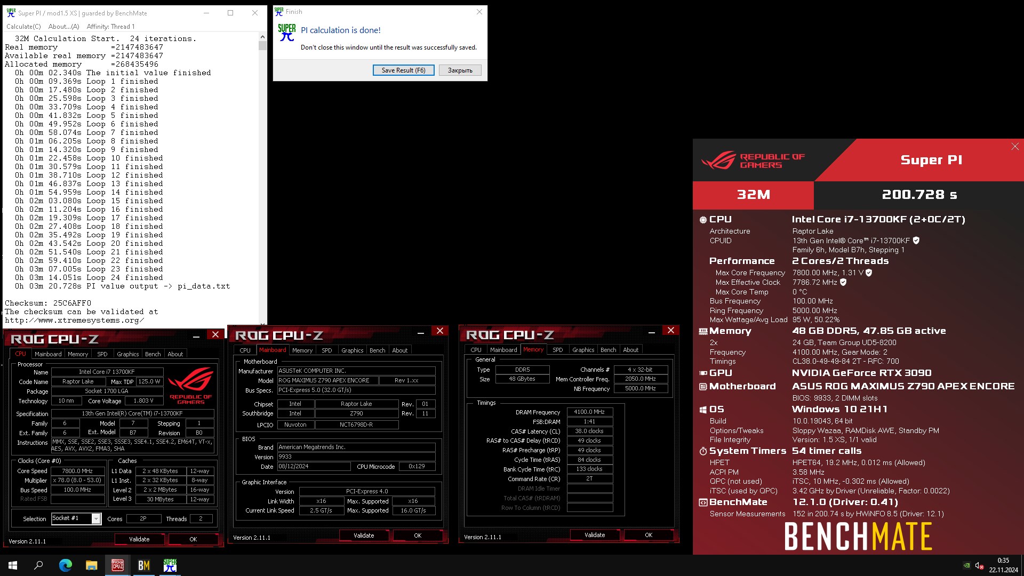Viewport: 1024px width, 576px height.
Task: Click NVIDIA tray icon
Action: coord(966,565)
